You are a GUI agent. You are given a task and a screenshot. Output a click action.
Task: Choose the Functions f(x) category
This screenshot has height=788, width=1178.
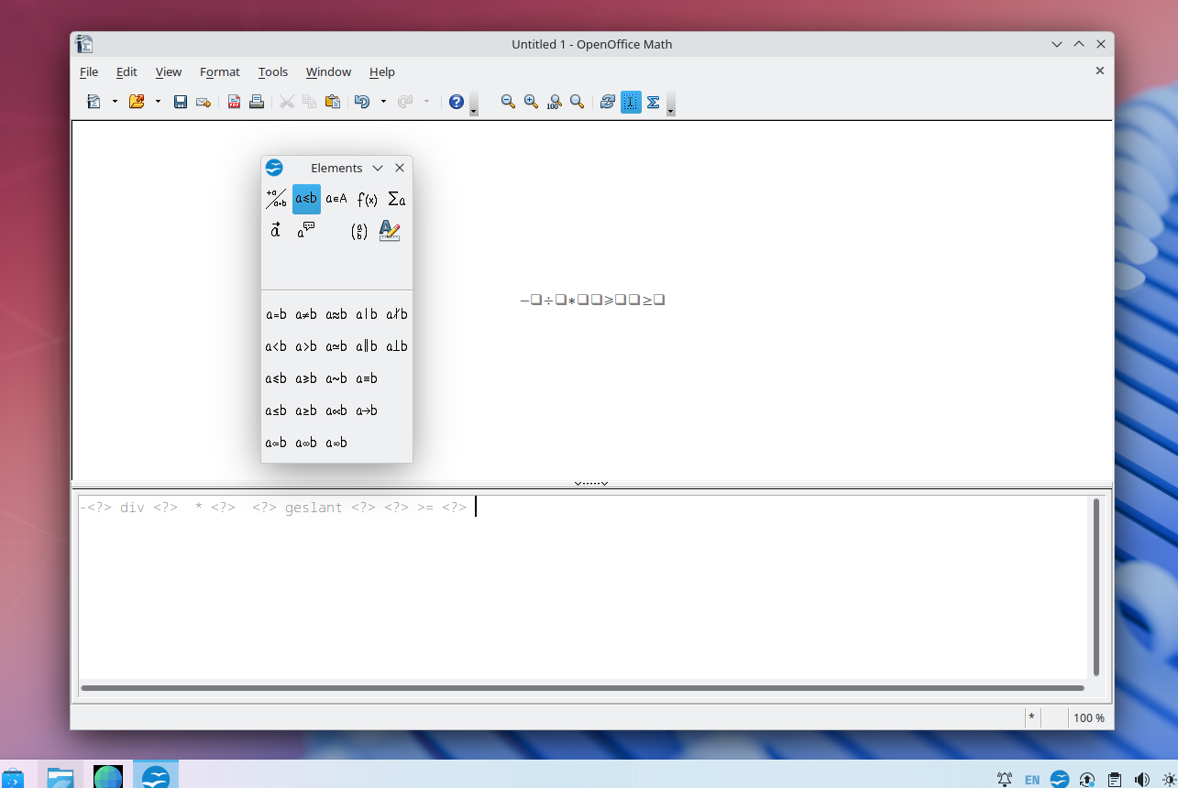(x=367, y=199)
